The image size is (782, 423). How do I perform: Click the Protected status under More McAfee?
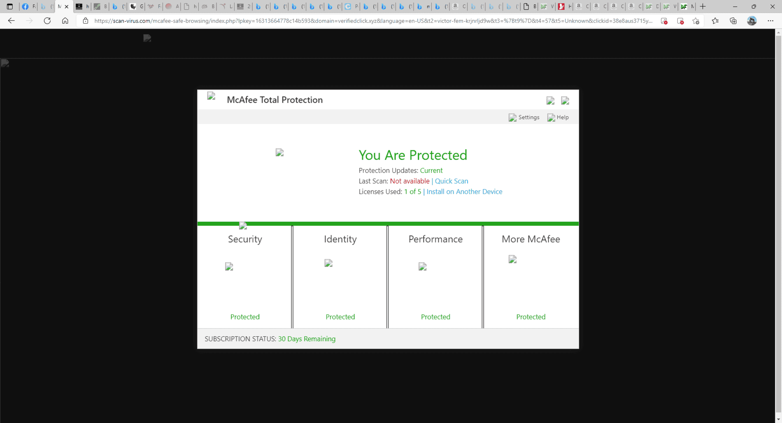pyautogui.click(x=531, y=317)
